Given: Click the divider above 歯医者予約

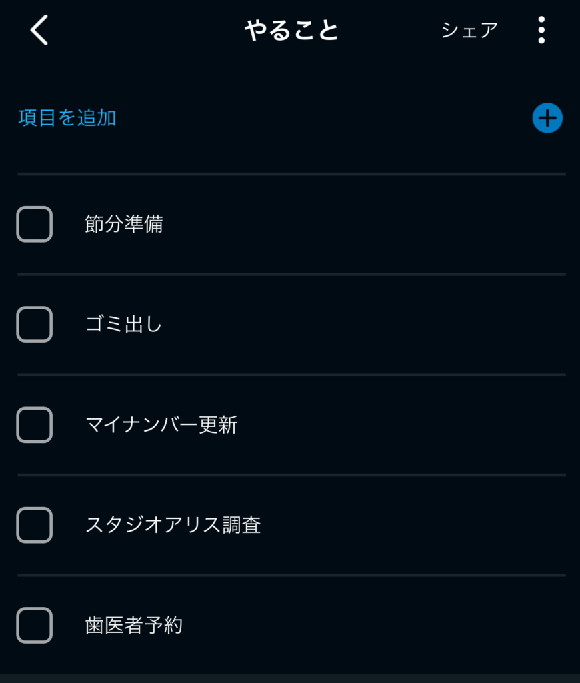Looking at the screenshot, I should coord(291,575).
